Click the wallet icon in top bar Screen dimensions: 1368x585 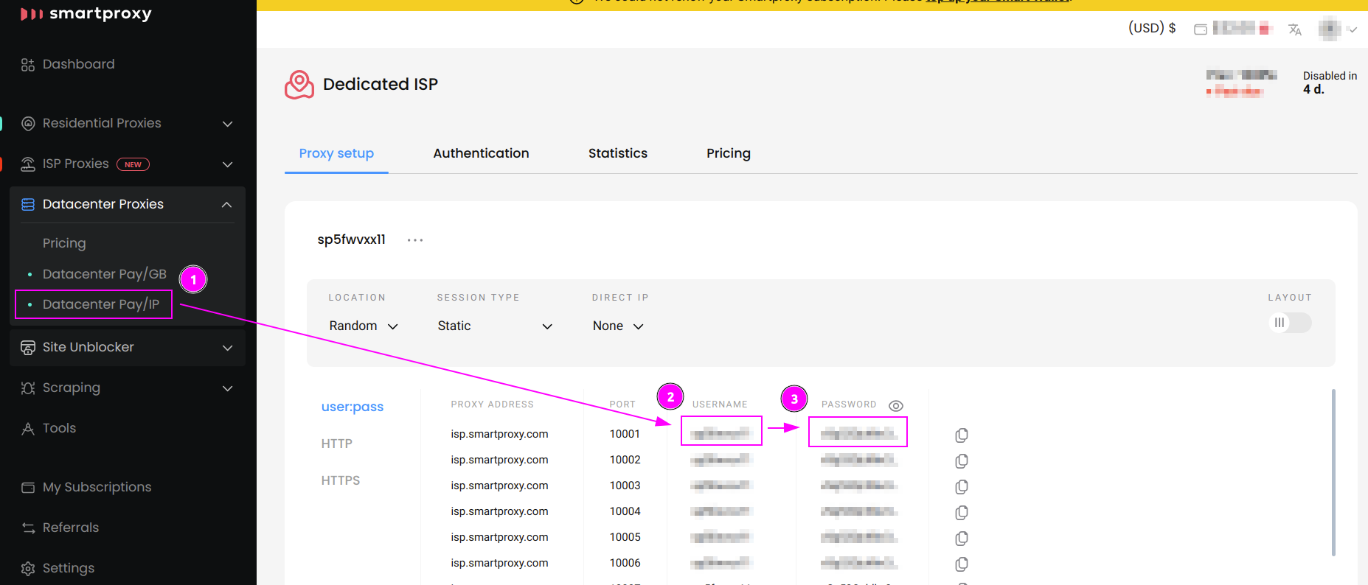coord(1201,29)
